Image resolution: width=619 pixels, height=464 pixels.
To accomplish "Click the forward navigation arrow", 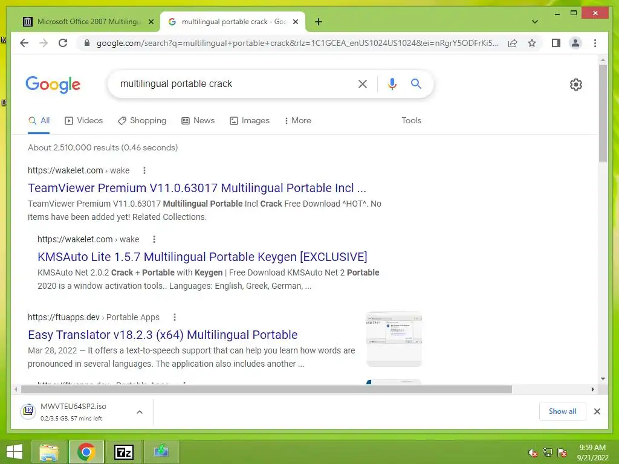I will click(x=44, y=43).
